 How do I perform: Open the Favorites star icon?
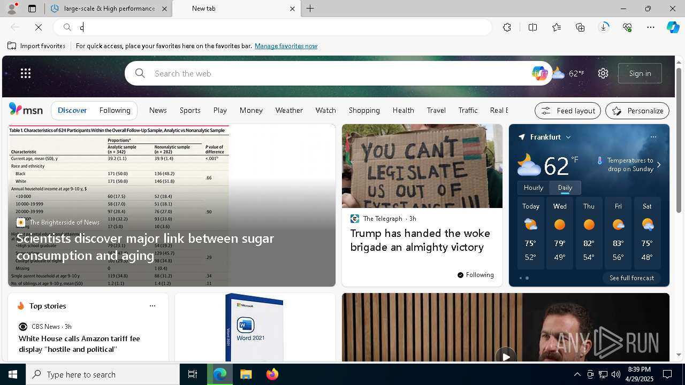557,27
